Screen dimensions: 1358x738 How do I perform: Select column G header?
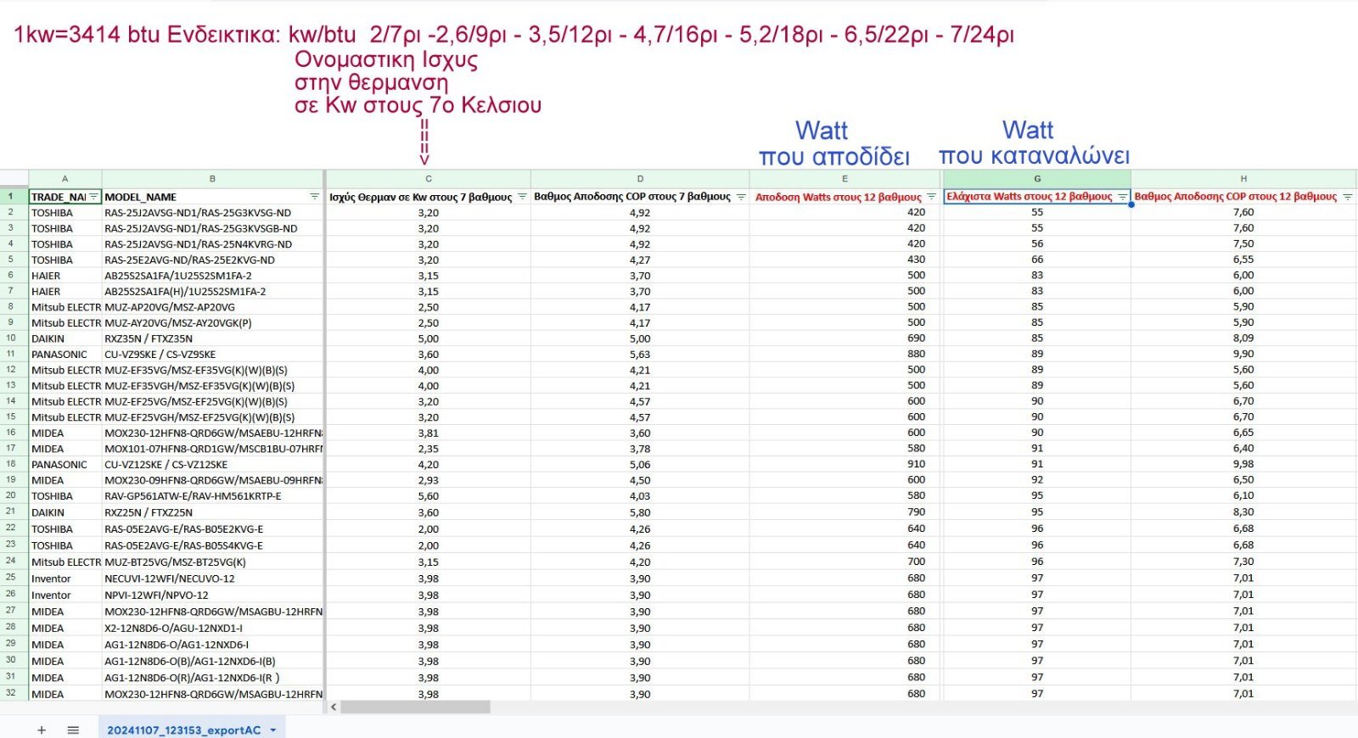(x=1036, y=179)
